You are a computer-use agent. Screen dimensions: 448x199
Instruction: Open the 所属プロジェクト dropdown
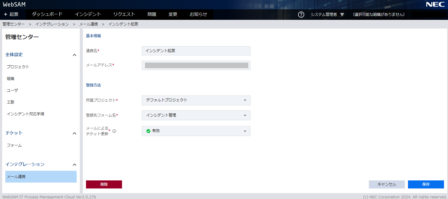pyautogui.click(x=196, y=100)
